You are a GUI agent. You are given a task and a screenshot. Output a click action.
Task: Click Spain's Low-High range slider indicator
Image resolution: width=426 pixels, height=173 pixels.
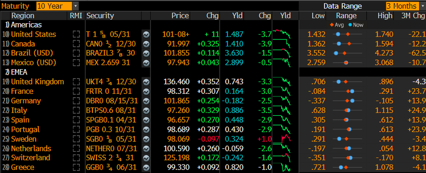pyautogui.click(x=347, y=120)
